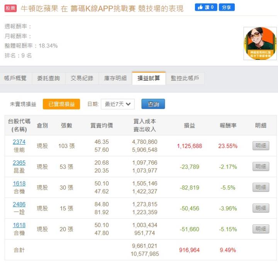Screen dimensions: 278x263
Task: Click the -51,660 loss value
Action: 190,229
